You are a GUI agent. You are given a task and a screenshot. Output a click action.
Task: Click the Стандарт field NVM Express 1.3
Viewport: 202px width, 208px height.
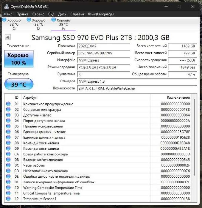click(x=137, y=81)
